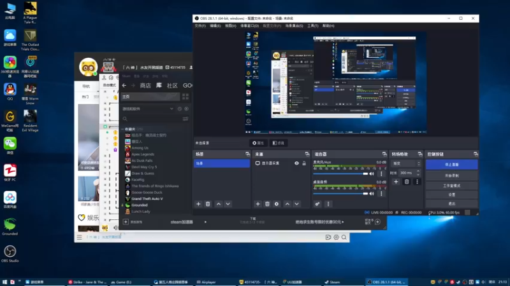The width and height of the screenshot is (510, 286).
Task: Adjust 桌面音频 volume slider
Action: [340, 194]
